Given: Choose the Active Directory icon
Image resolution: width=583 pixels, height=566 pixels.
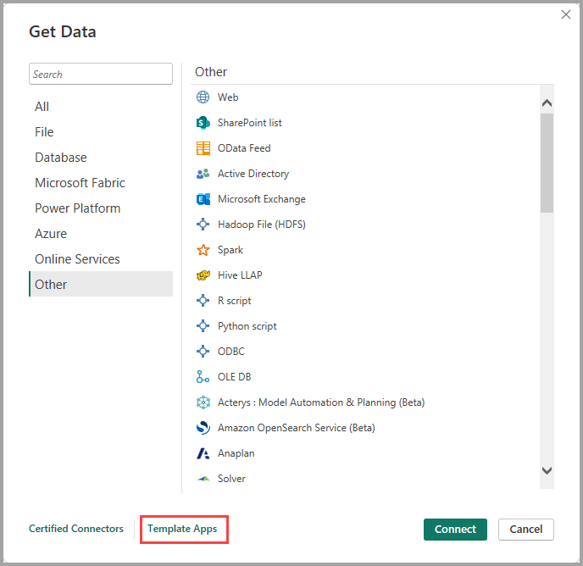Looking at the screenshot, I should tap(203, 174).
